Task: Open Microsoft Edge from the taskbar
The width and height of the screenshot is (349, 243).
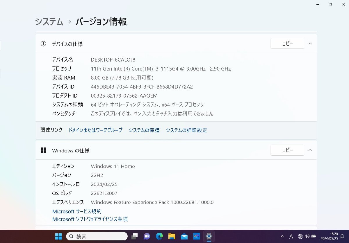Action: pyautogui.click(x=159, y=236)
